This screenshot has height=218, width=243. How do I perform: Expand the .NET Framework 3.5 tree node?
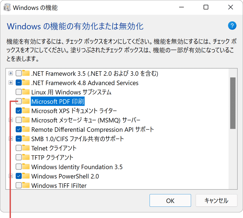point(11,73)
